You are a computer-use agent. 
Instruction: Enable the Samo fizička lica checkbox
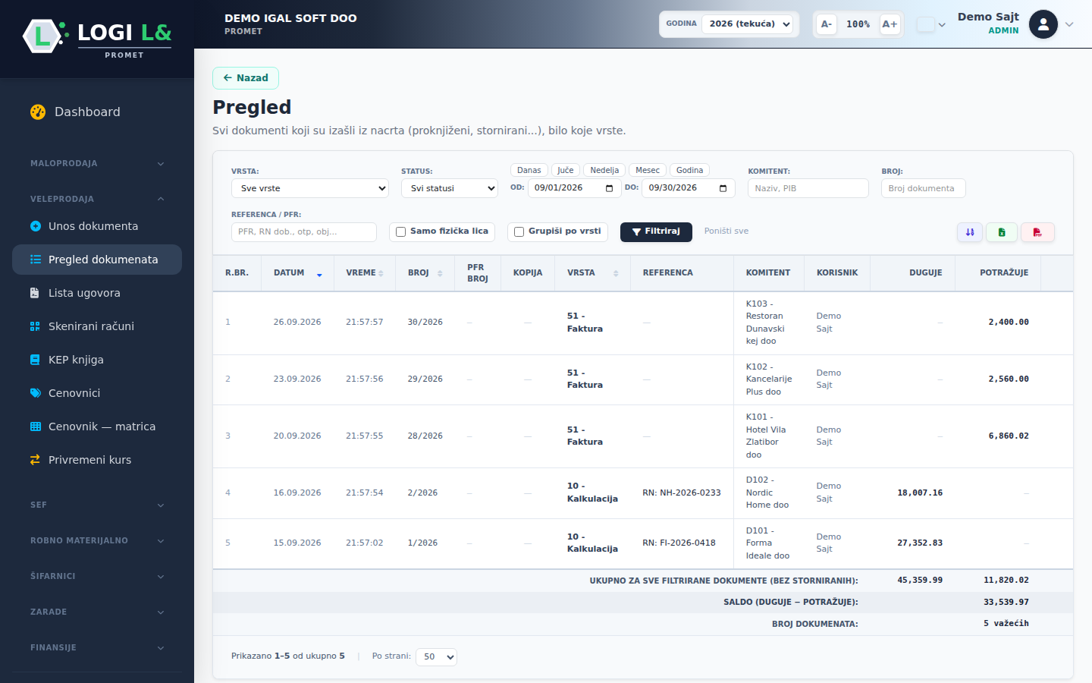click(x=400, y=232)
